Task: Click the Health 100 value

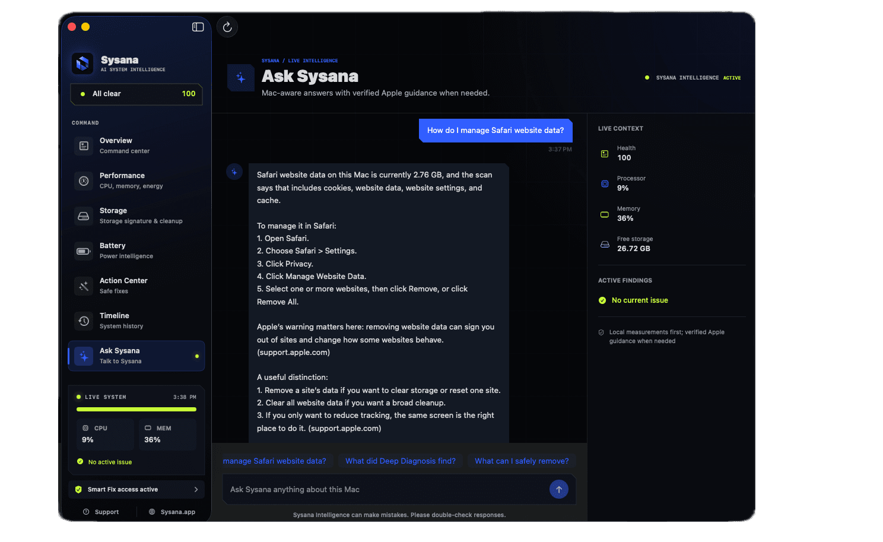Action: [624, 158]
